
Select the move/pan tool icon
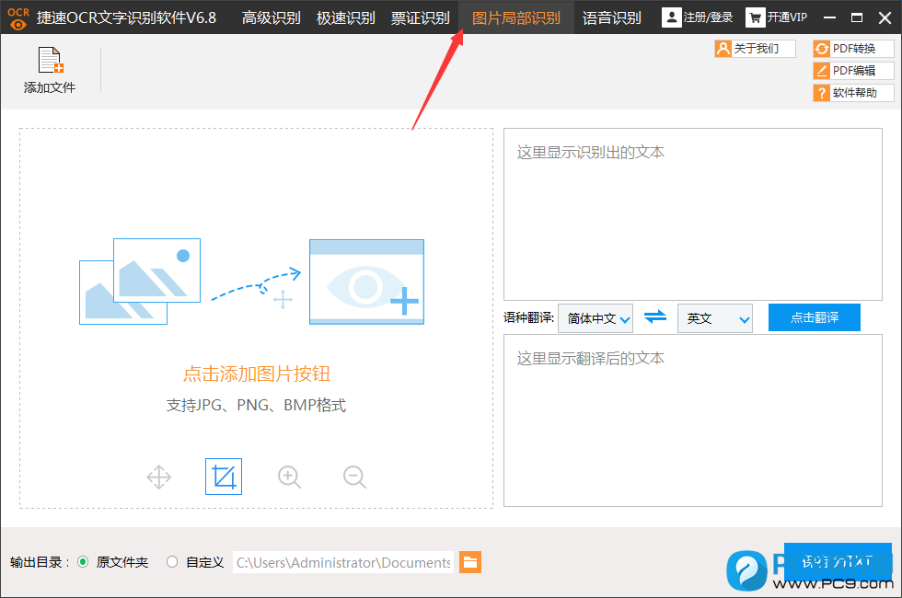click(x=158, y=477)
